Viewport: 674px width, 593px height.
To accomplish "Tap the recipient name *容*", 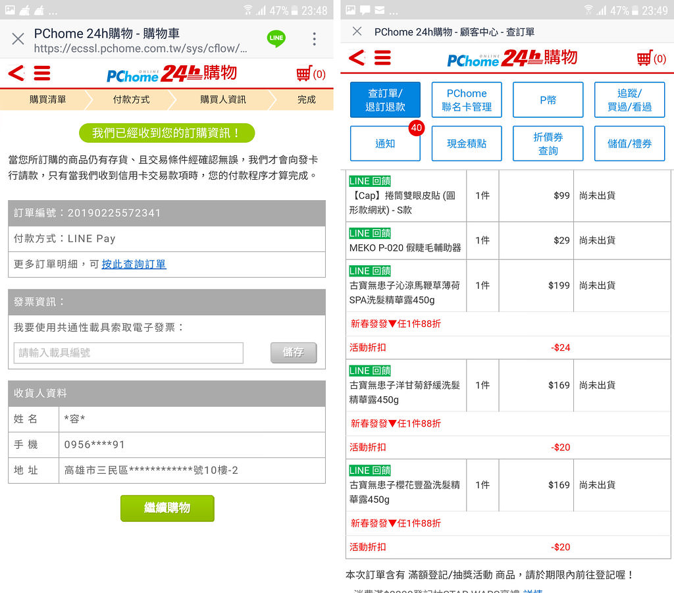I will [x=74, y=419].
